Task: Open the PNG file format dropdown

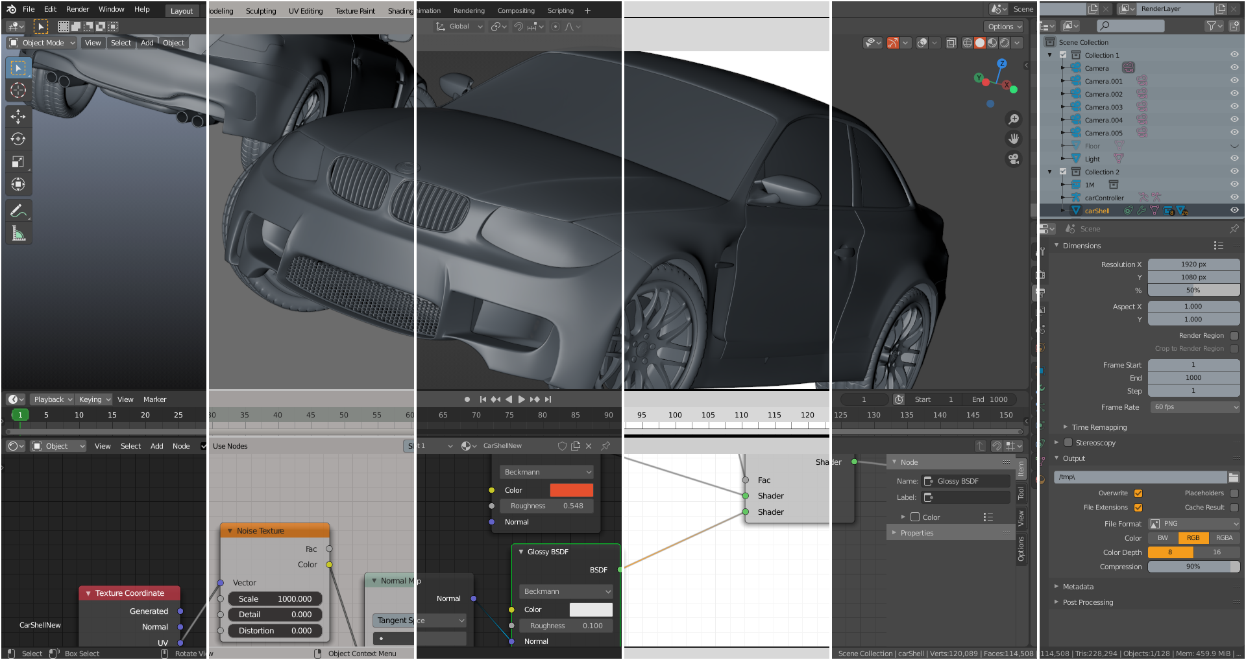Action: [1194, 524]
